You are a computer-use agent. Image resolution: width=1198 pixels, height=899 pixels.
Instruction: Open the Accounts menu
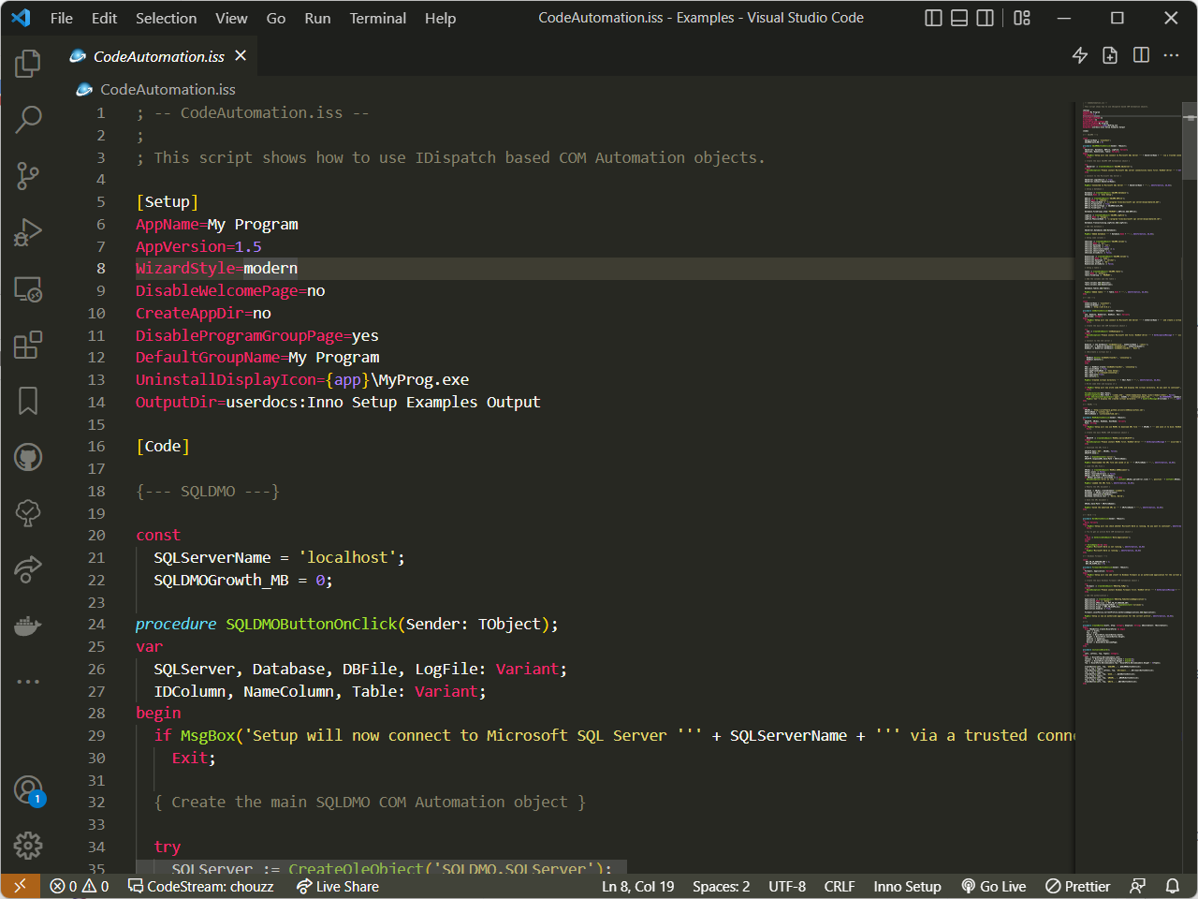(28, 790)
